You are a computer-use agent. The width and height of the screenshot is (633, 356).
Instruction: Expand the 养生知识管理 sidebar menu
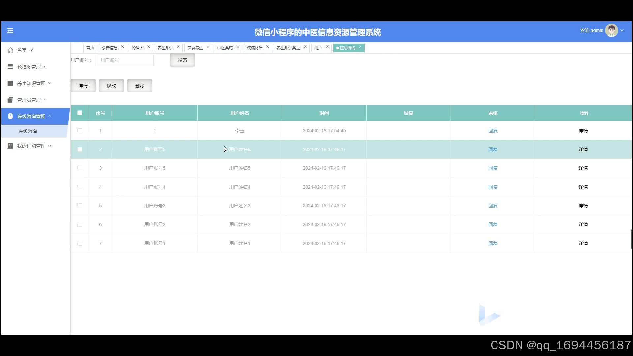(x=31, y=83)
